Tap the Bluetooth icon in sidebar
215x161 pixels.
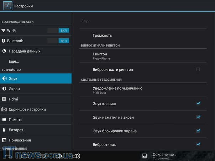point(4,41)
